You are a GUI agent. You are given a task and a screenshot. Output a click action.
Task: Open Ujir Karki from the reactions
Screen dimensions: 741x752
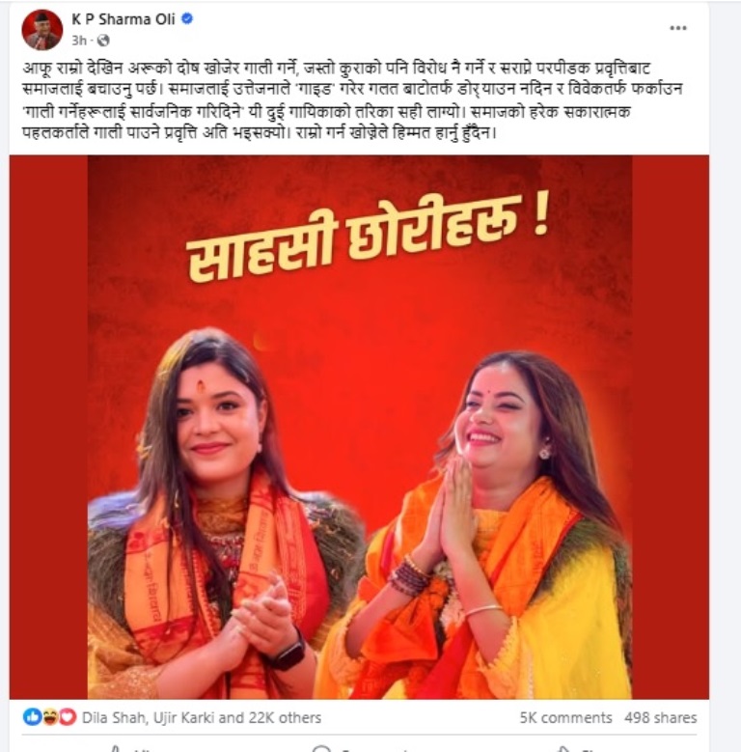click(183, 717)
